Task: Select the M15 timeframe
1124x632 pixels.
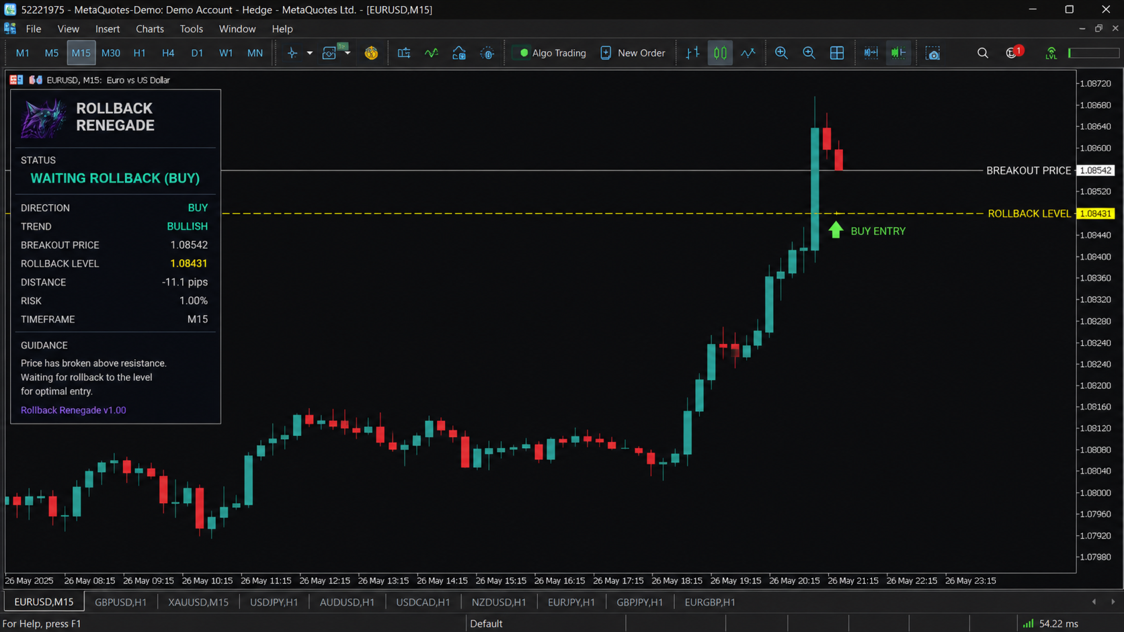Action: [x=81, y=53]
